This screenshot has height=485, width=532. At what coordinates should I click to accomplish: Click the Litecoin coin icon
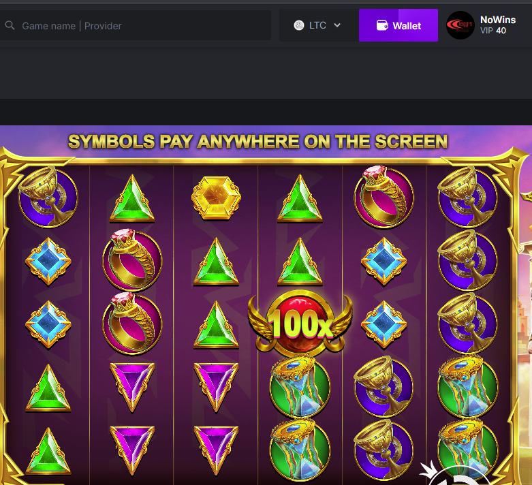point(299,25)
